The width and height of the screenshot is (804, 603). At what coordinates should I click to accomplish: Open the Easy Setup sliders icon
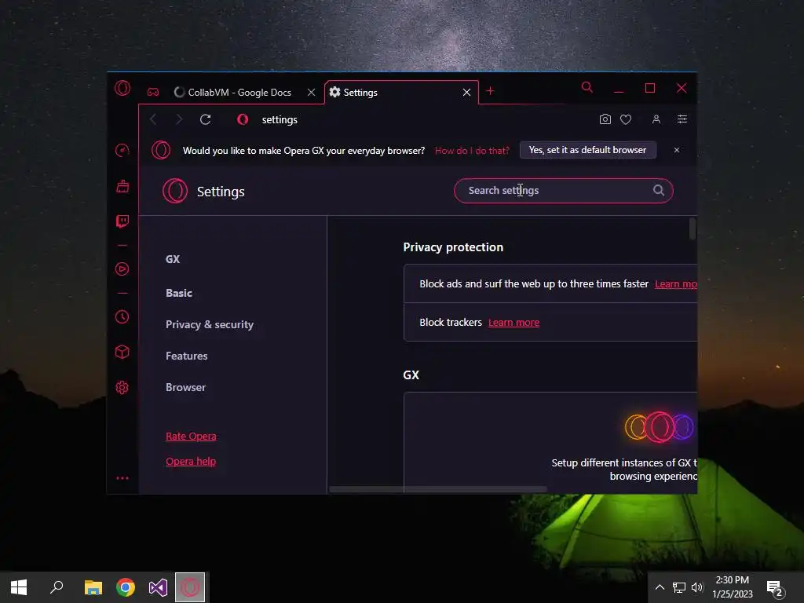pyautogui.click(x=682, y=119)
